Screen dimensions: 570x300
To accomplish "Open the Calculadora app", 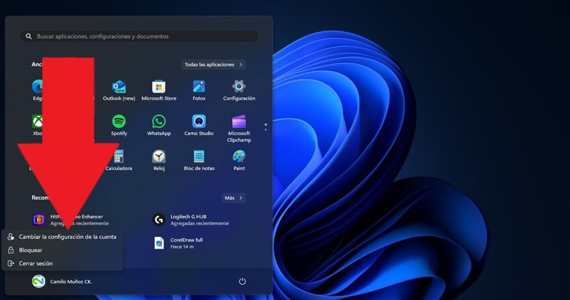I will click(119, 160).
